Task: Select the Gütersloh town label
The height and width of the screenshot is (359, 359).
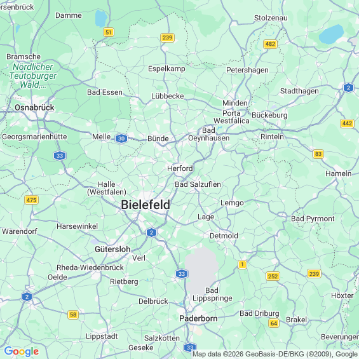Action: tap(112, 249)
